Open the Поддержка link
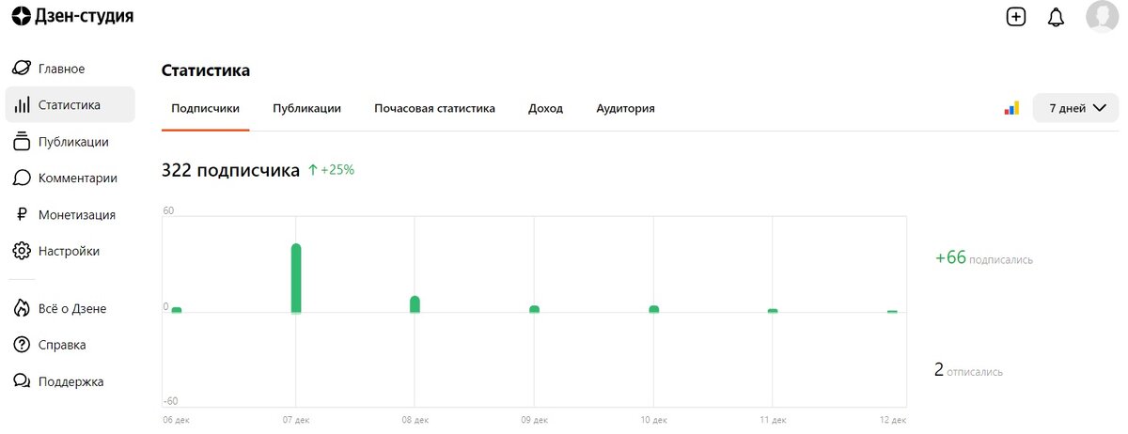 pyautogui.click(x=70, y=381)
